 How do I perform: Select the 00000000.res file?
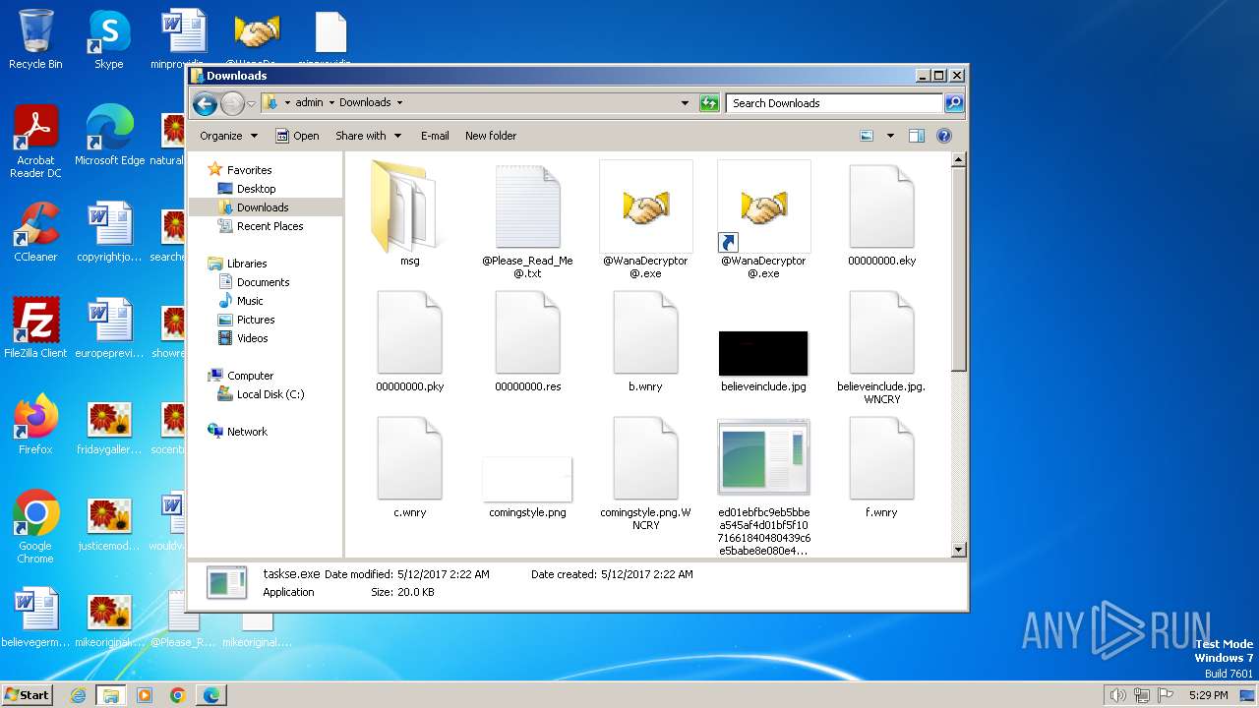(527, 341)
